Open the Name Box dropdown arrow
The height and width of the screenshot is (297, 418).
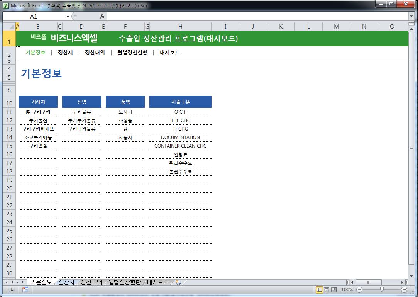coord(68,16)
